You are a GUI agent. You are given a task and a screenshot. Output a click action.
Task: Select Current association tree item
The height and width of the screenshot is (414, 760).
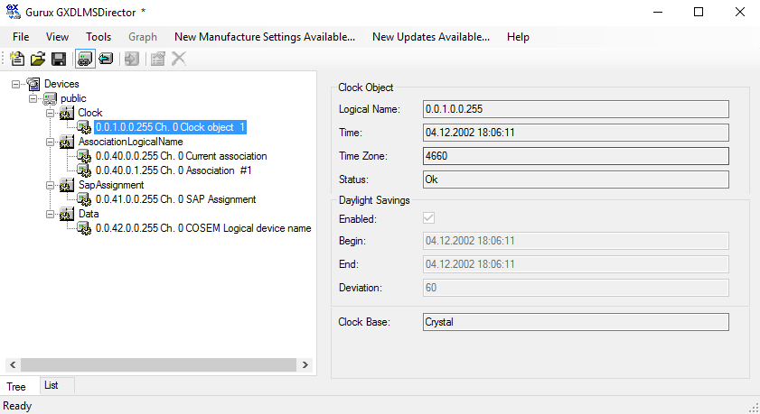(181, 156)
